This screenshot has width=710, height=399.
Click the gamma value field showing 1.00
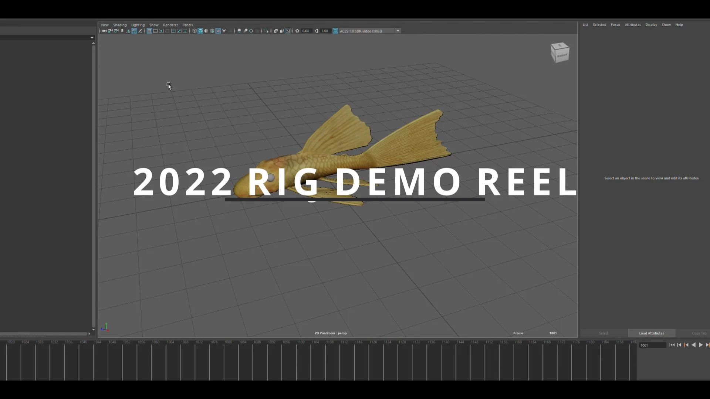coord(325,31)
